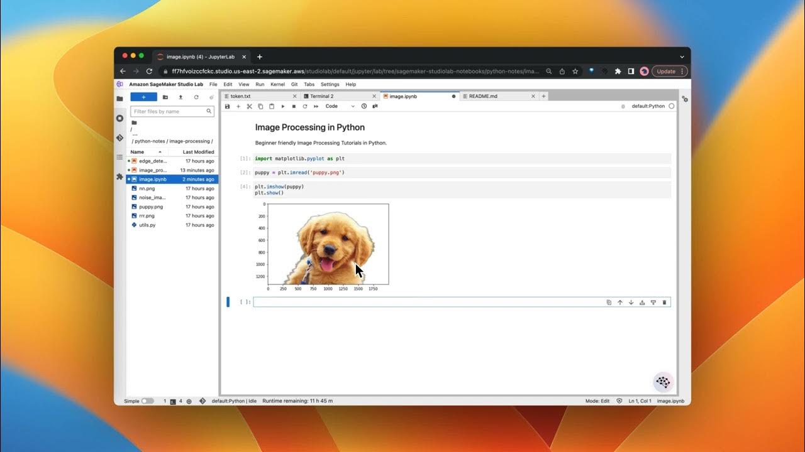805x452 pixels.
Task: Paste cell using toolbar clipboard icon
Action: [272, 107]
